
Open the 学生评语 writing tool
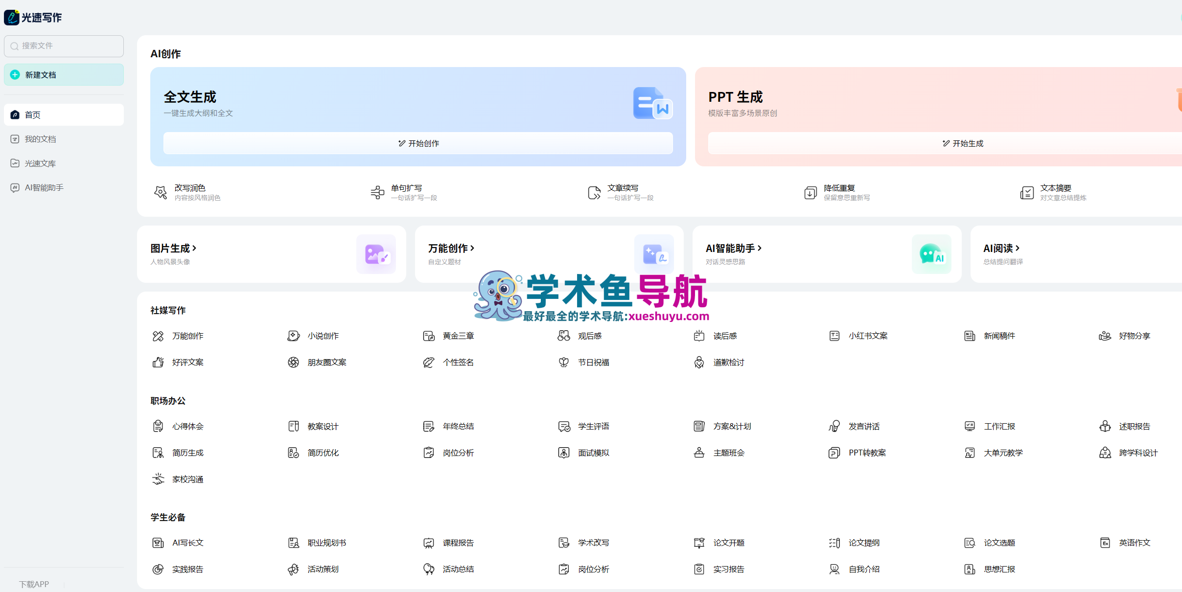584,426
